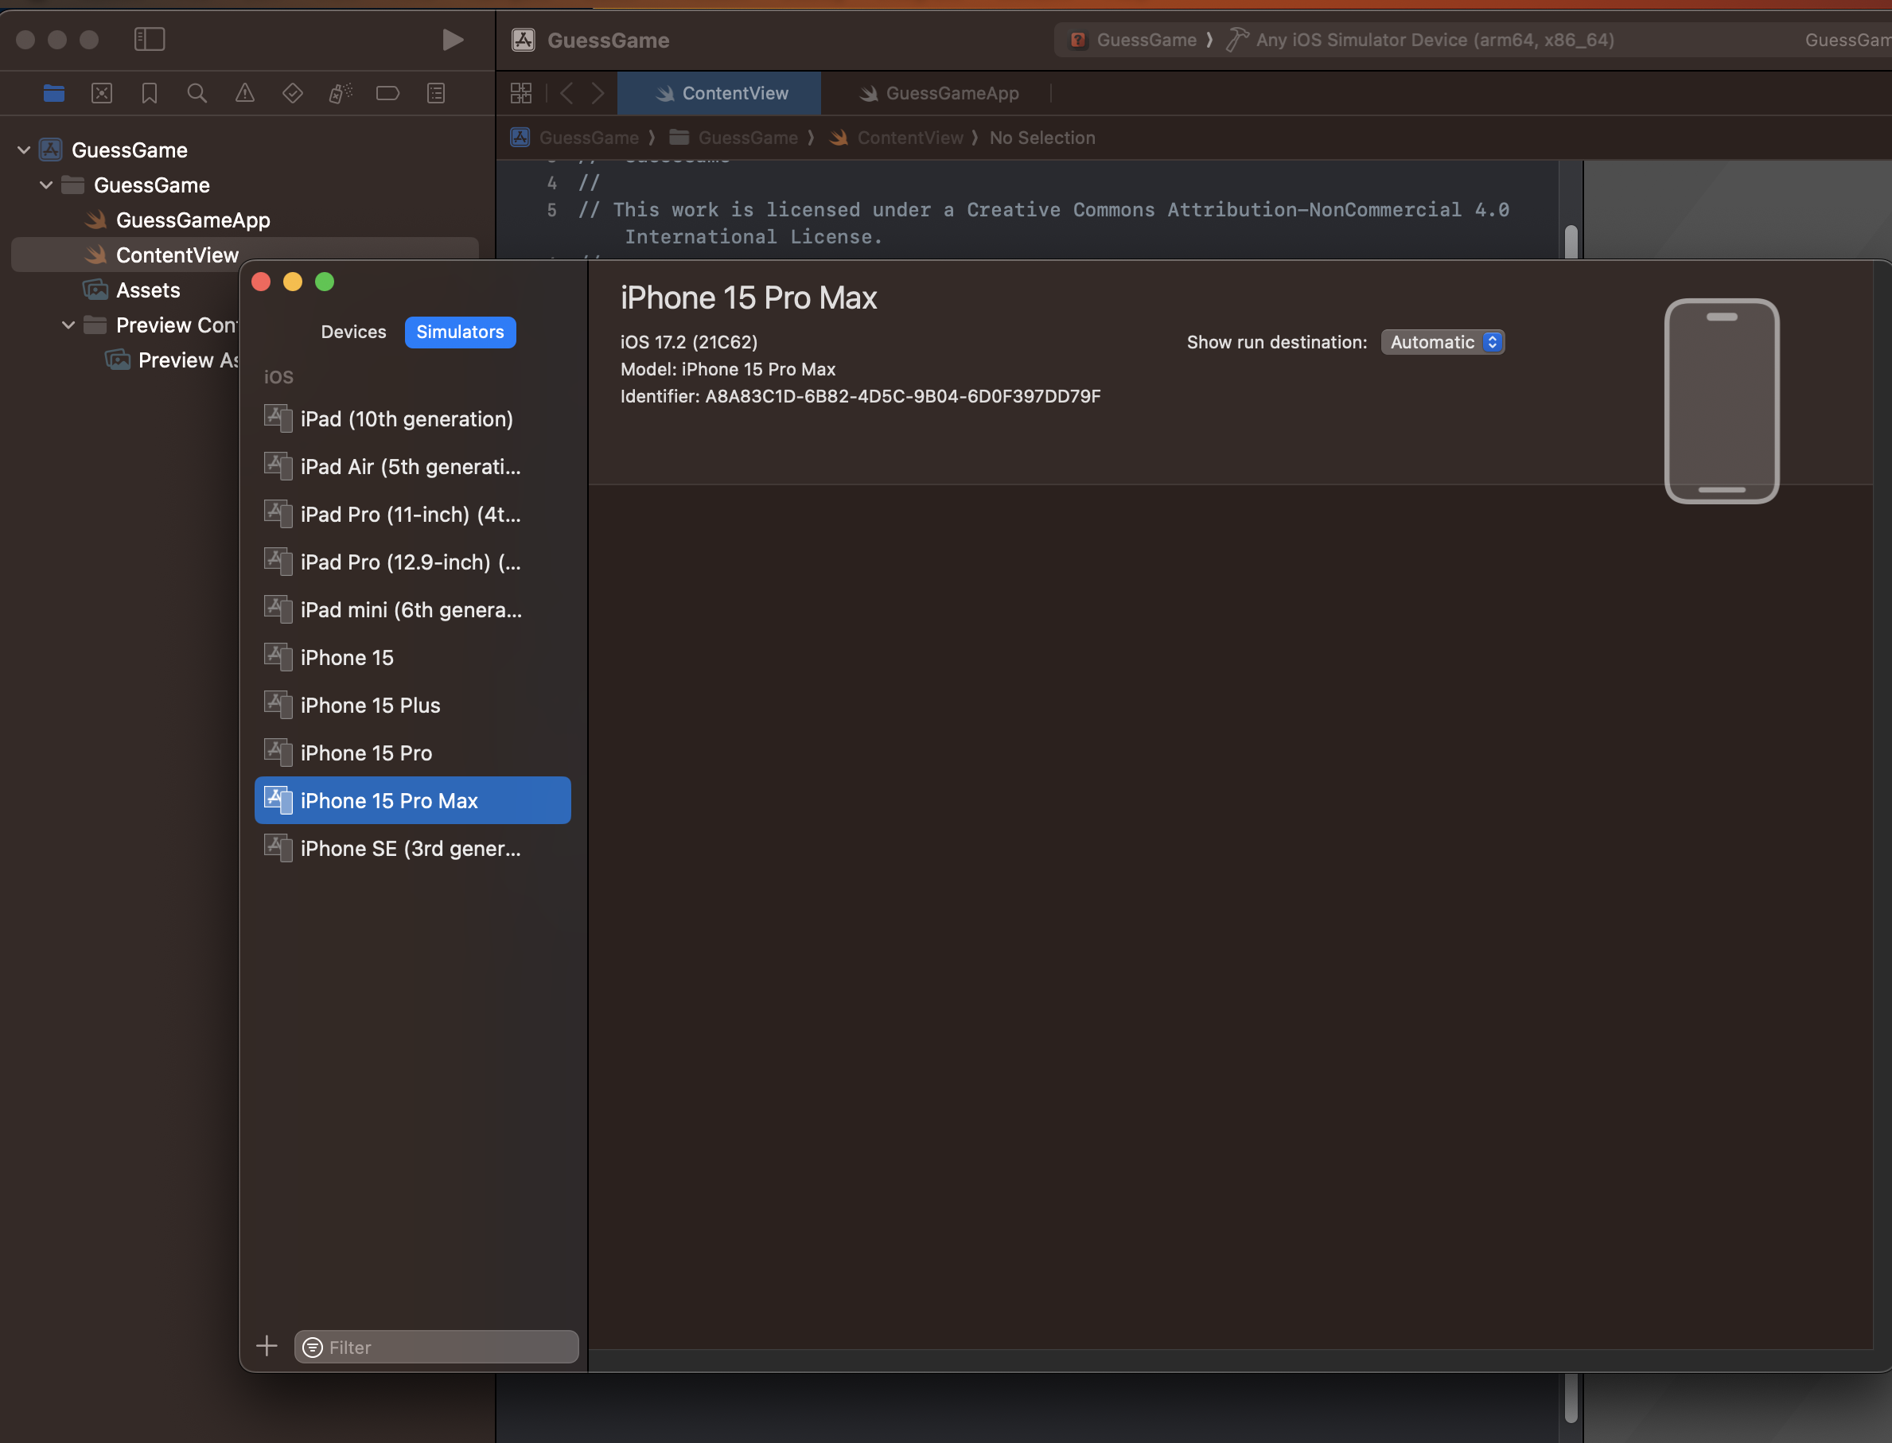Click the simulator Filter field
The image size is (1892, 1443).
pyautogui.click(x=437, y=1347)
